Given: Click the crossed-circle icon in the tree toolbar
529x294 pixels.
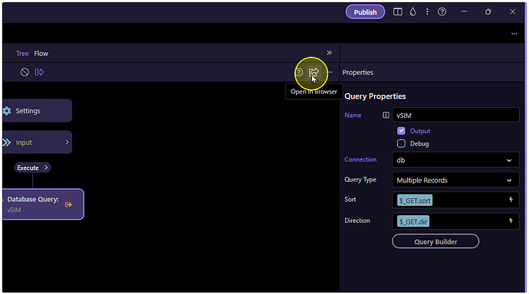Looking at the screenshot, I should click(25, 72).
